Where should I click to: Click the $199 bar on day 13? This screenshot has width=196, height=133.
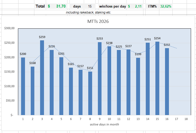138,86
